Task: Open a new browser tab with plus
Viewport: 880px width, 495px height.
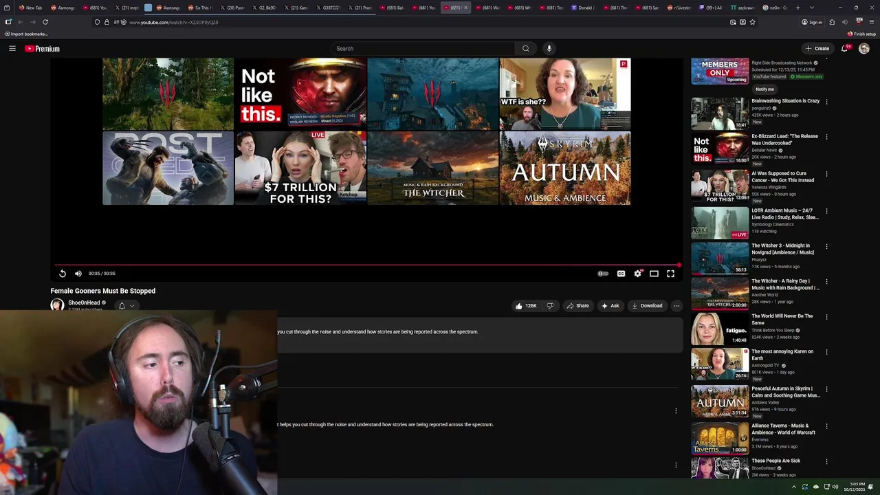Action: pos(798,8)
